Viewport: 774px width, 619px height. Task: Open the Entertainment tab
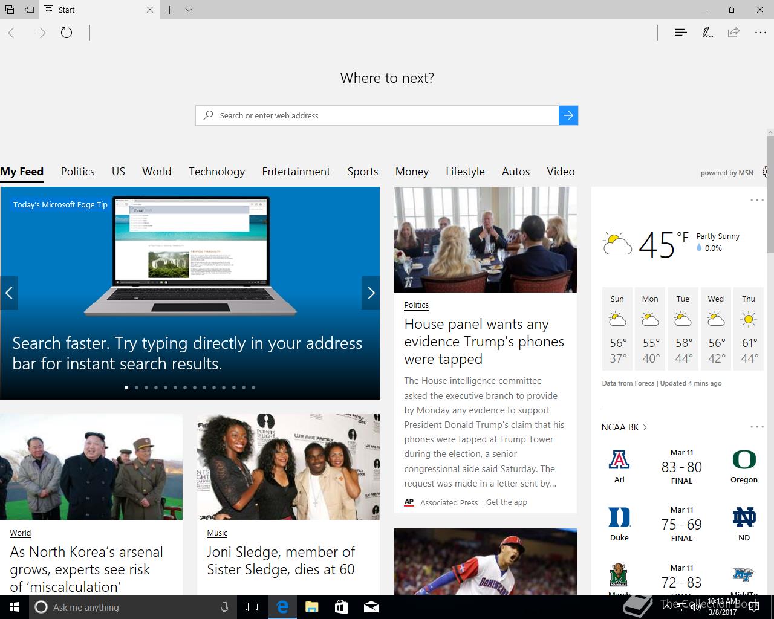pyautogui.click(x=296, y=172)
